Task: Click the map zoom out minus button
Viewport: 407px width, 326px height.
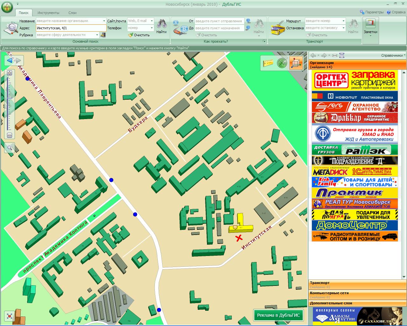Action: pyautogui.click(x=10, y=135)
